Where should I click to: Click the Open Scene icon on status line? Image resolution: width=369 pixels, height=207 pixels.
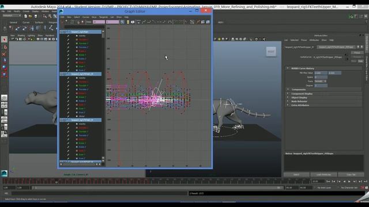(31, 16)
